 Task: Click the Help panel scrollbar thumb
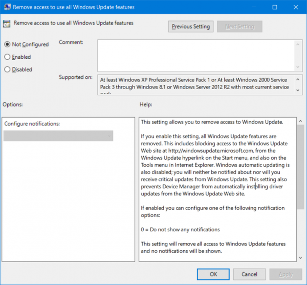pos(301,166)
